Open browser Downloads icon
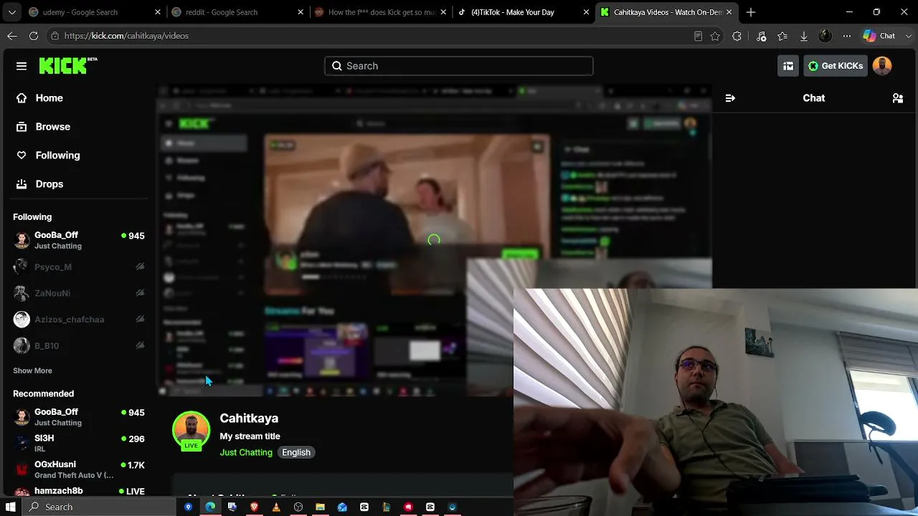 point(804,36)
